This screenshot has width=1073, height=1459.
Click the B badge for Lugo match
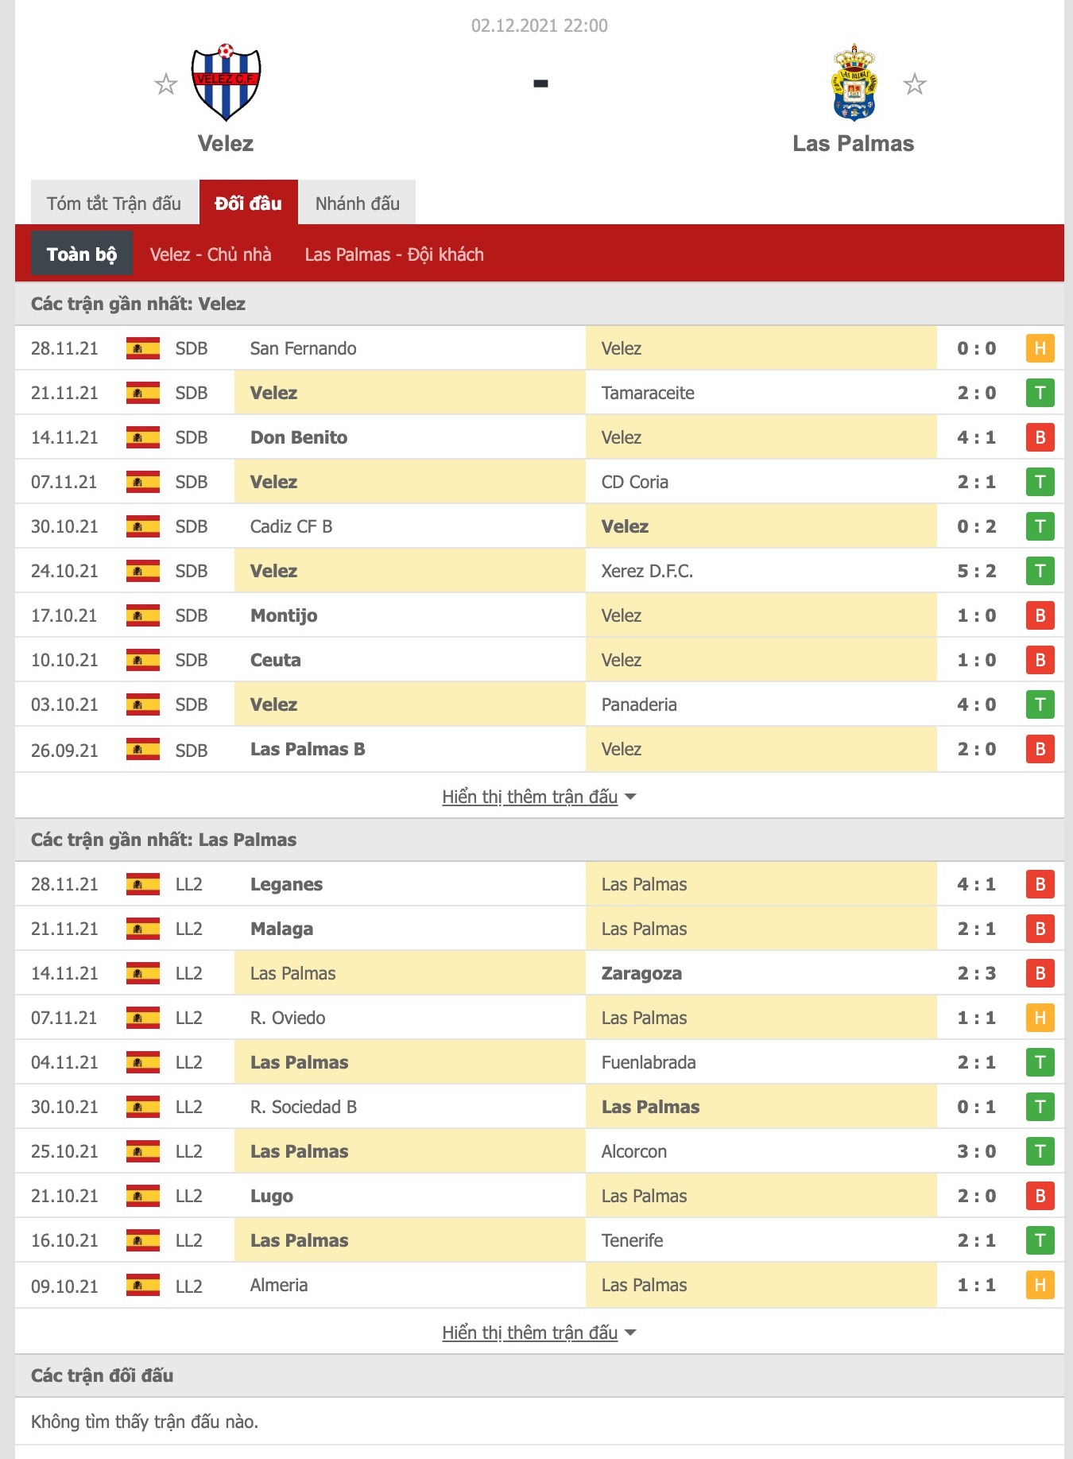[x=1040, y=1196]
